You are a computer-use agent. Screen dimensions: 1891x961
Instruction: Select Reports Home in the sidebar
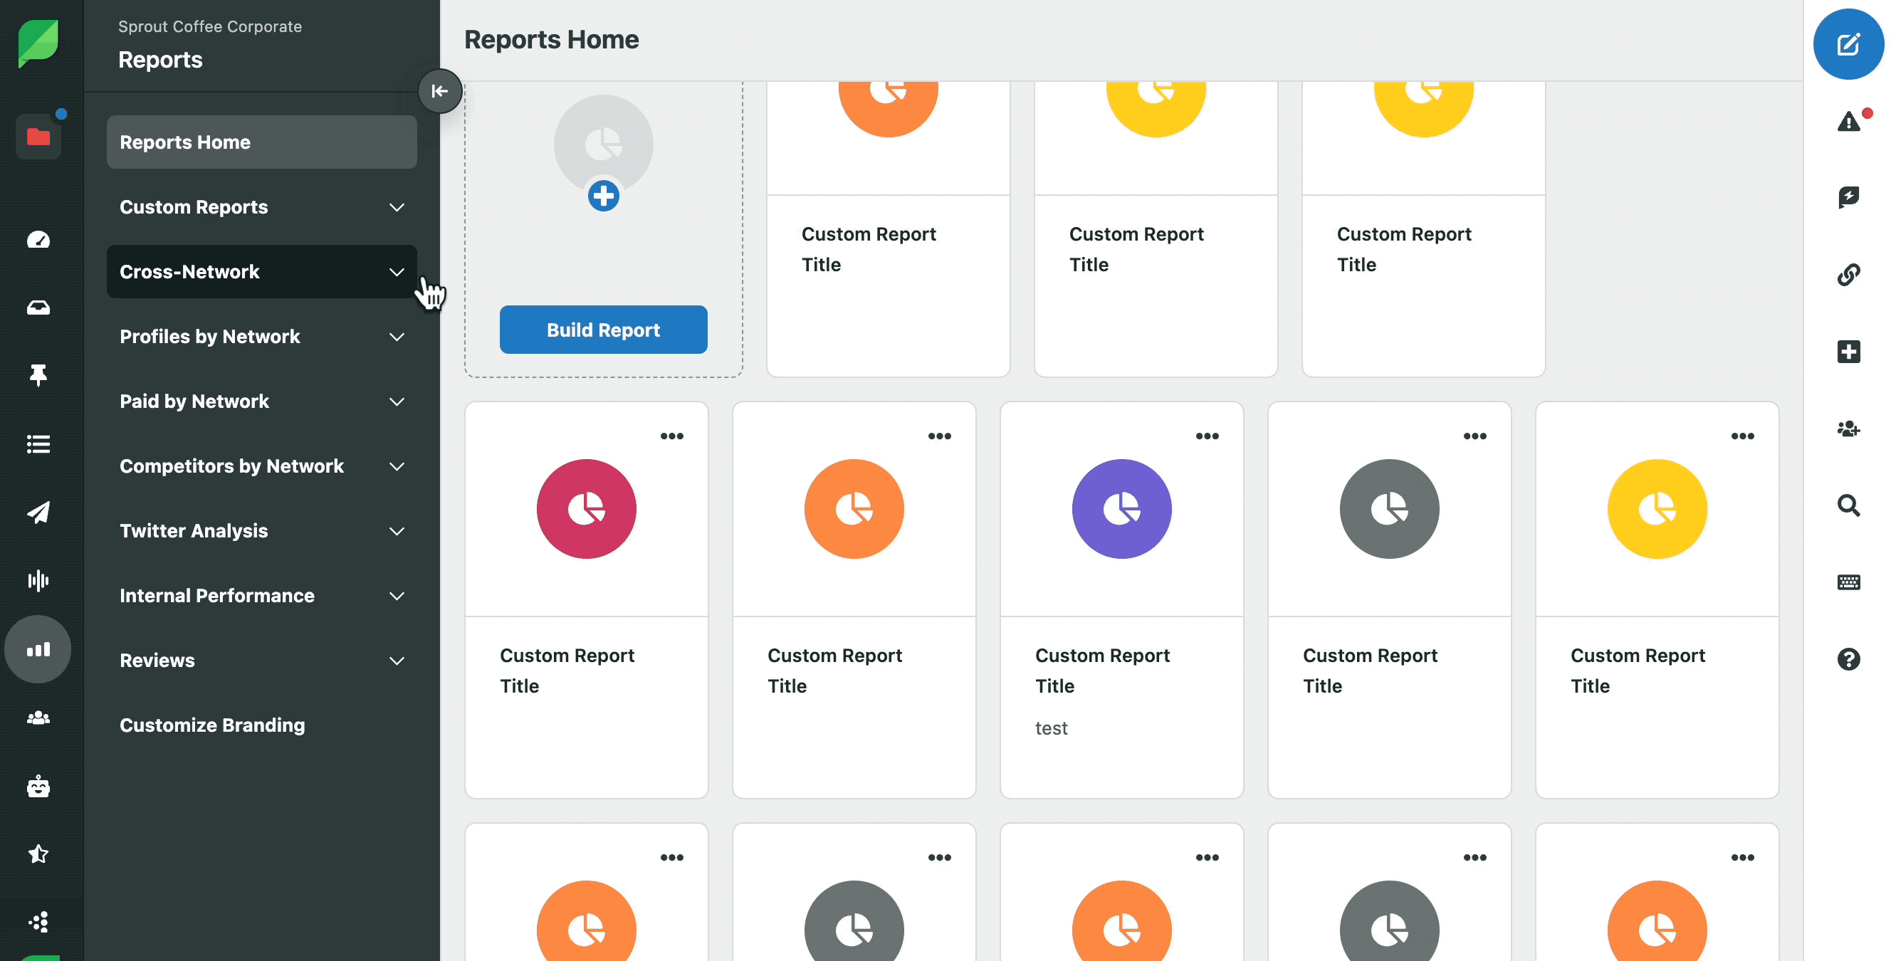[x=261, y=142]
